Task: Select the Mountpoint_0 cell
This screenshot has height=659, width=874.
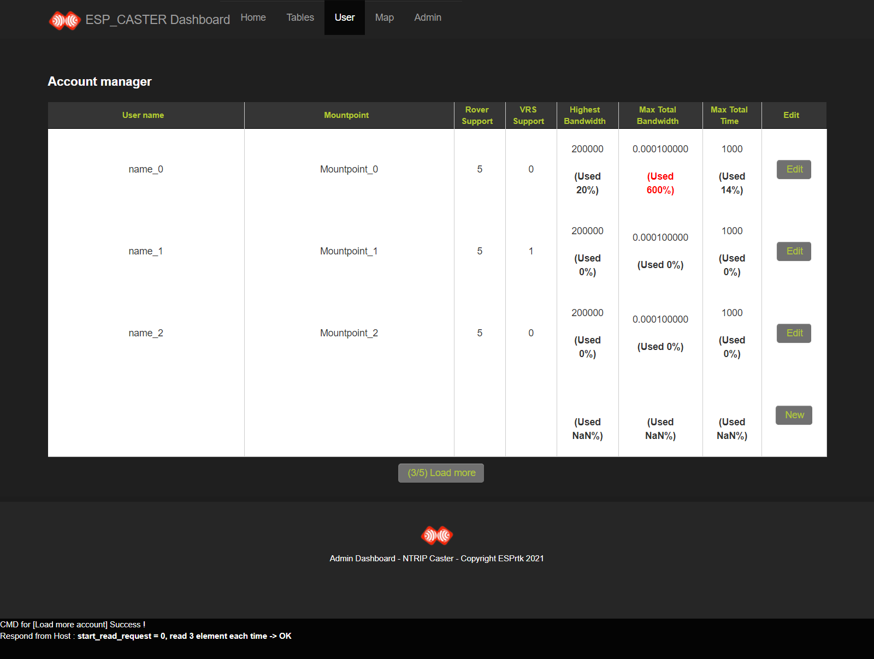Action: coord(349,169)
